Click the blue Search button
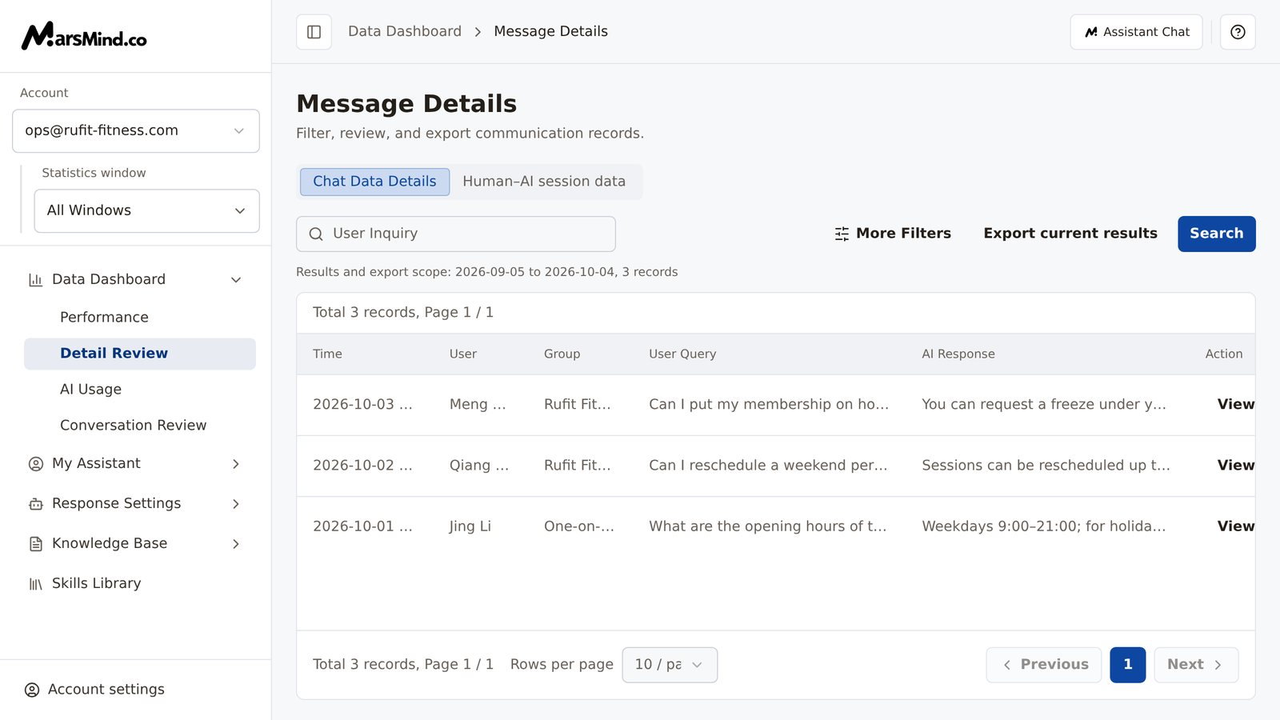This screenshot has width=1280, height=720. pyautogui.click(x=1216, y=234)
